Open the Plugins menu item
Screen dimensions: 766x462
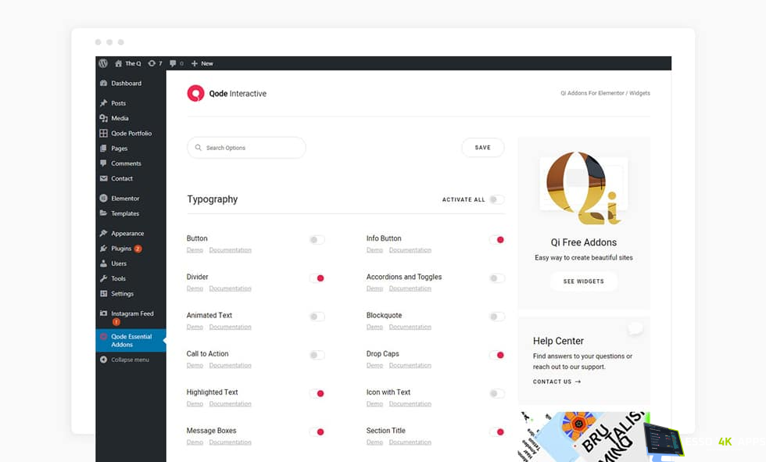(x=120, y=249)
